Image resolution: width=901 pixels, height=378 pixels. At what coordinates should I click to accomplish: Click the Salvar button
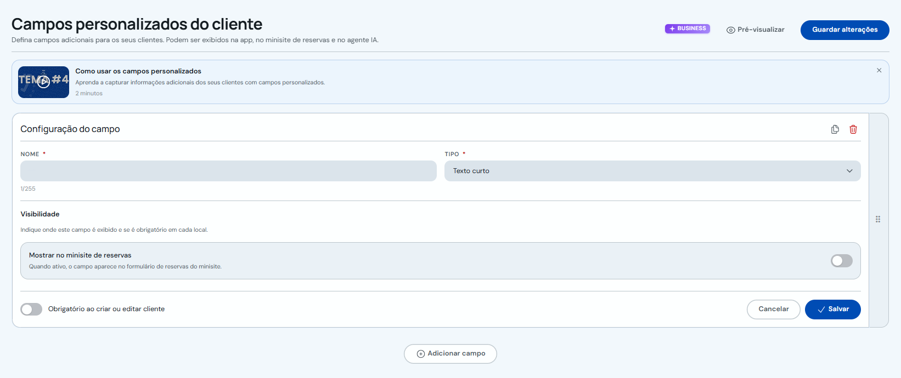click(833, 310)
